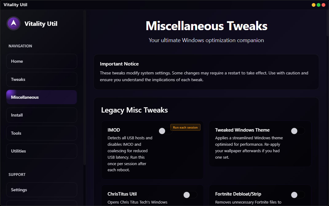Select the Miscellaneous navigation entry
This screenshot has height=206, width=329.
pos(42,97)
